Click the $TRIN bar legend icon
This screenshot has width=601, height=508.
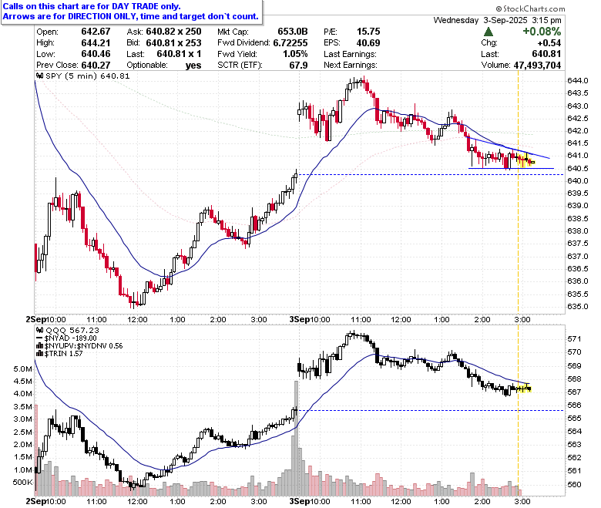tap(40, 354)
